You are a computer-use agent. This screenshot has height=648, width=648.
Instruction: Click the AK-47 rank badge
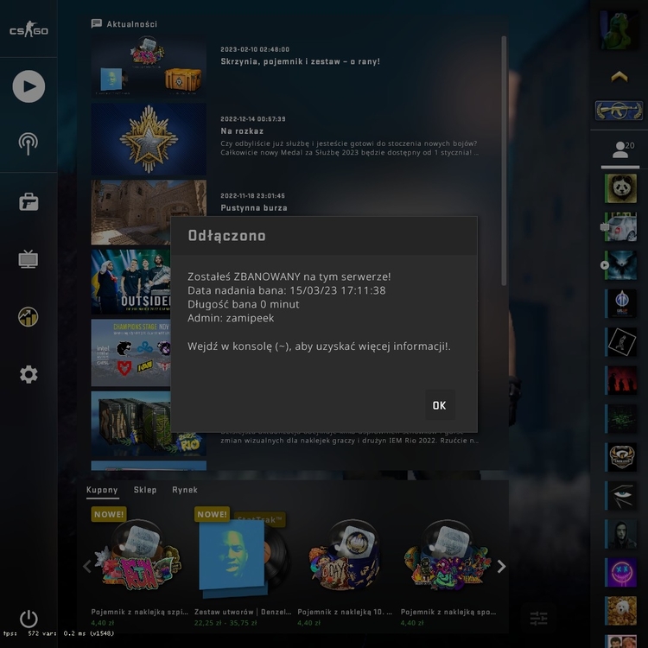pyautogui.click(x=619, y=111)
